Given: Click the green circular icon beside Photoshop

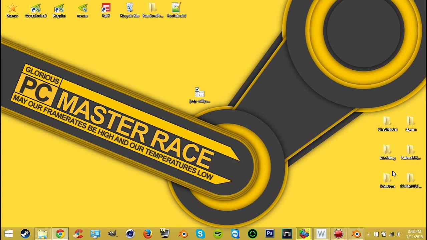Looking at the screenshot, I should coord(253,234).
